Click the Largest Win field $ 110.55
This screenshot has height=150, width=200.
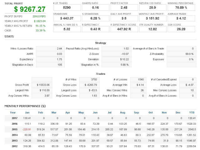click(42, 90)
